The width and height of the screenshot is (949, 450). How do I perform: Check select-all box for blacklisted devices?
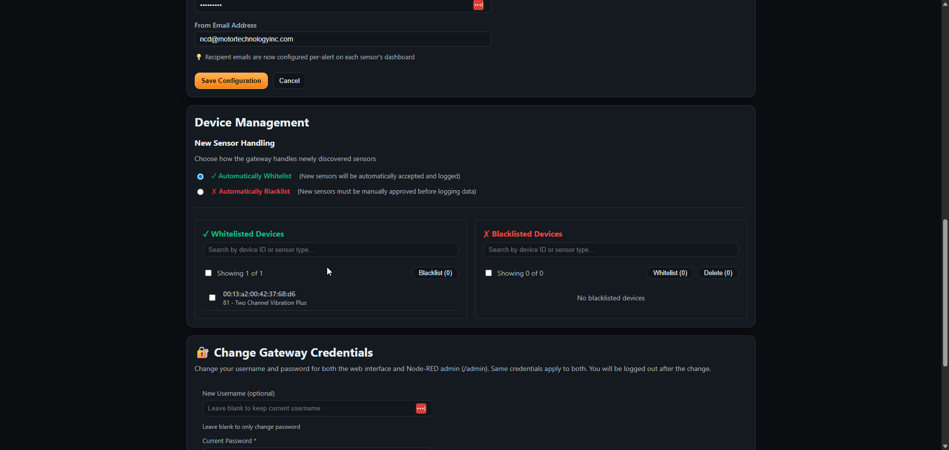[x=488, y=273]
